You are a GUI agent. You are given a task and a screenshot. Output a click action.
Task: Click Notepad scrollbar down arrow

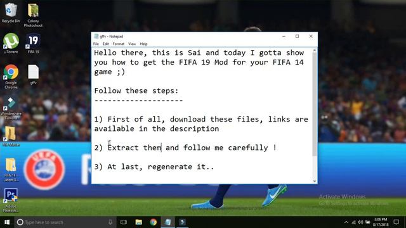coord(315,180)
